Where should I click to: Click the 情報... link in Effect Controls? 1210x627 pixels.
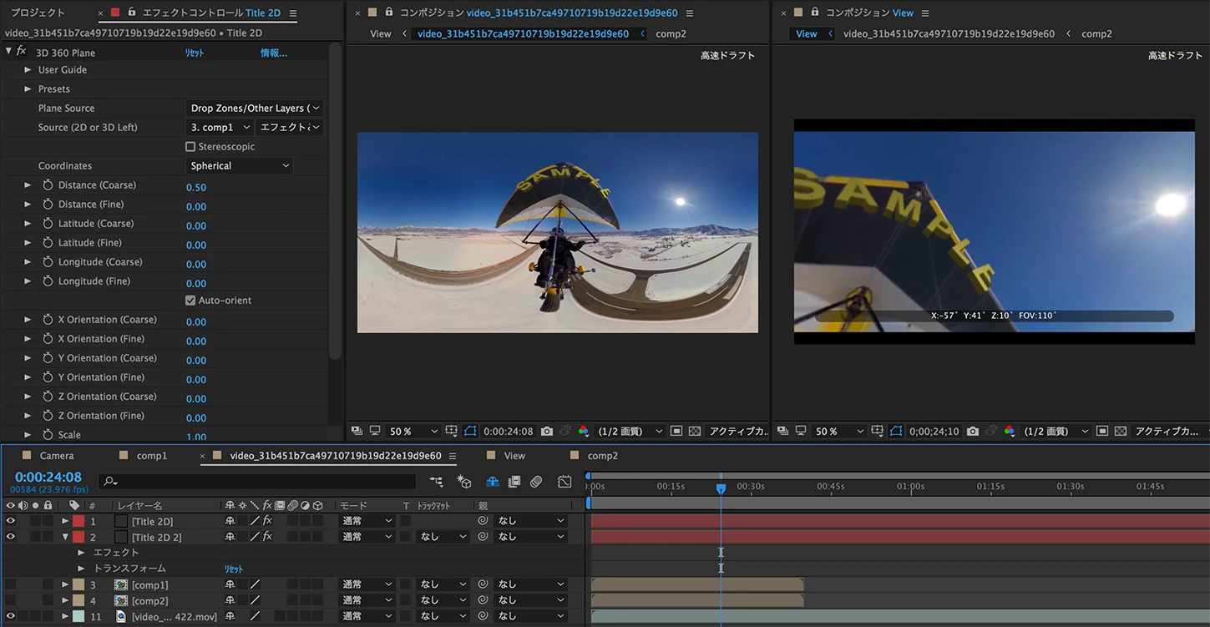coord(273,53)
